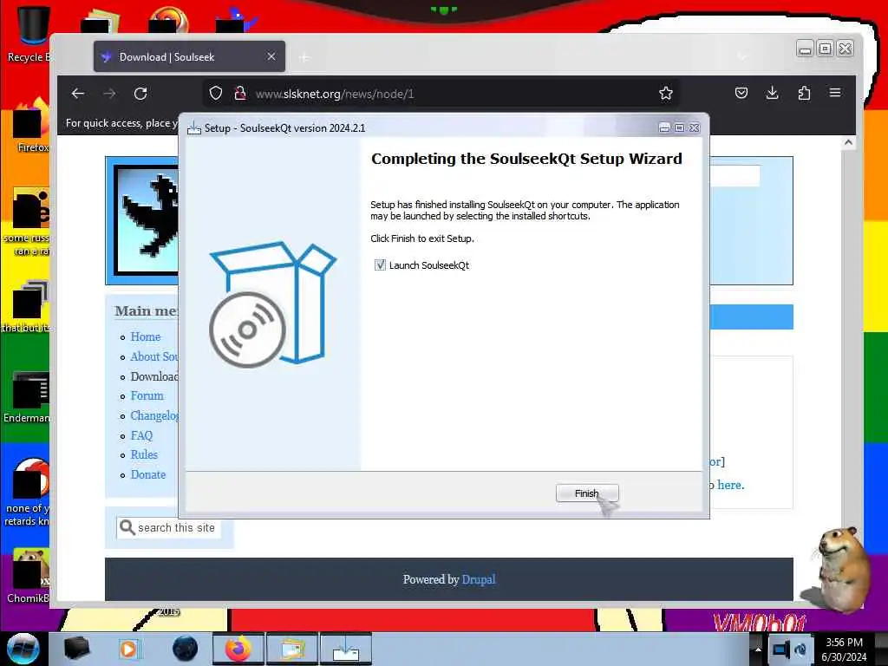Select the Recycle Bin desktop icon
This screenshot has height=666, width=888.
pos(29,34)
